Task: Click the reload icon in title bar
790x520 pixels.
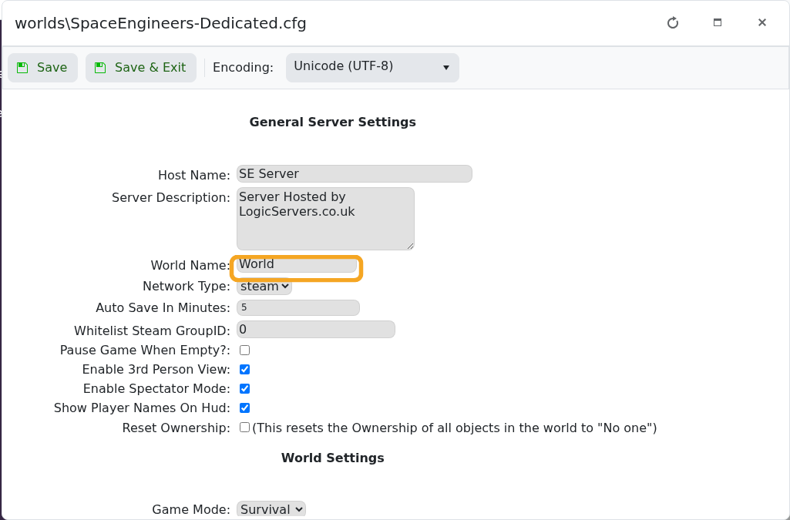Action: [673, 22]
